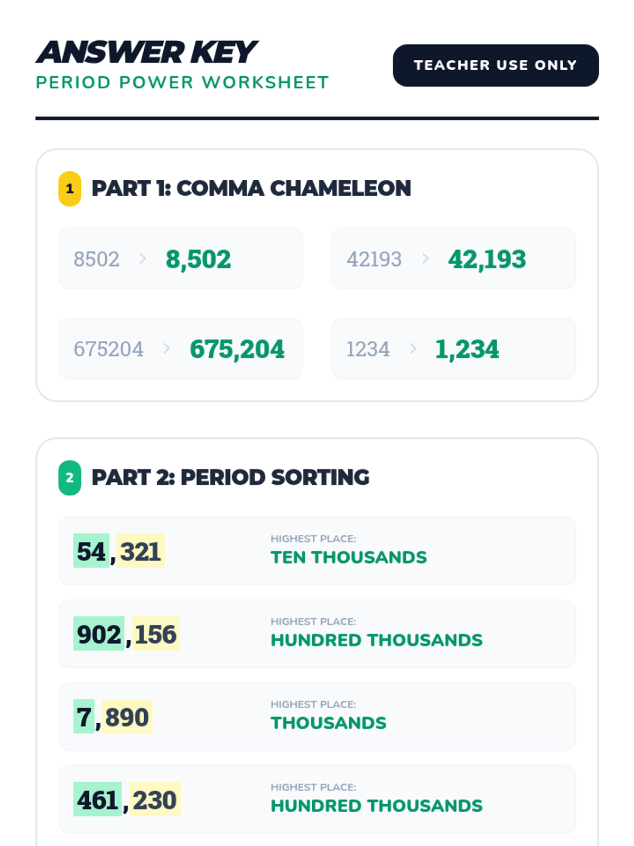
Task: Click the green number 2 badge
Action: [70, 478]
